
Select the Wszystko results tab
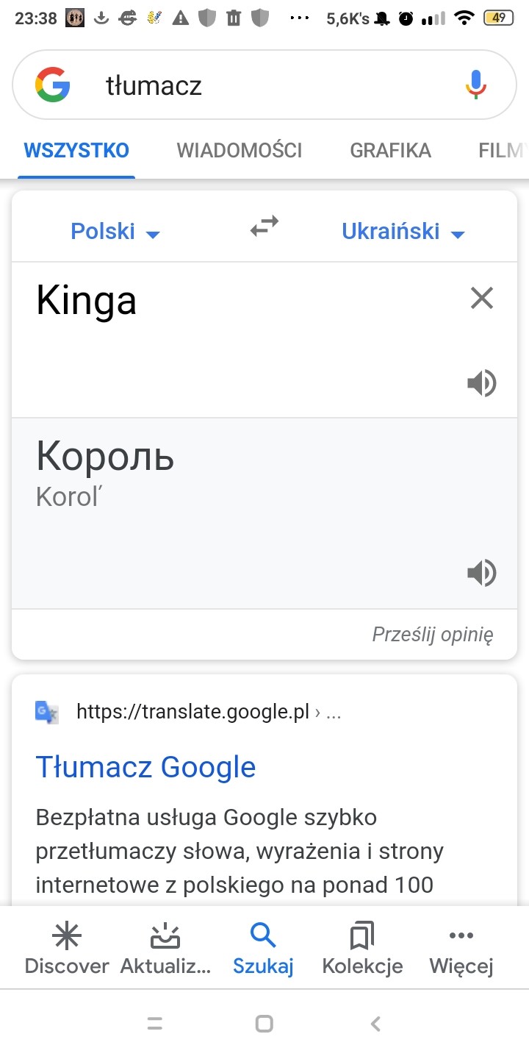(76, 151)
